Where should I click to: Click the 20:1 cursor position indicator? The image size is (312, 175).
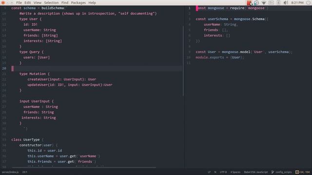(x=25, y=172)
